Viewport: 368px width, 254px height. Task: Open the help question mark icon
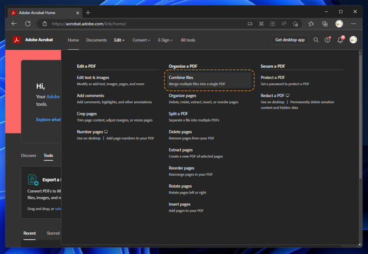pyautogui.click(x=327, y=40)
